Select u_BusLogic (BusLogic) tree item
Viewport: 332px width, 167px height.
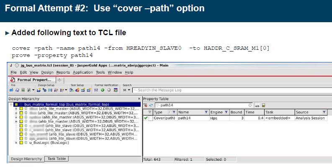pyautogui.click(x=49, y=143)
